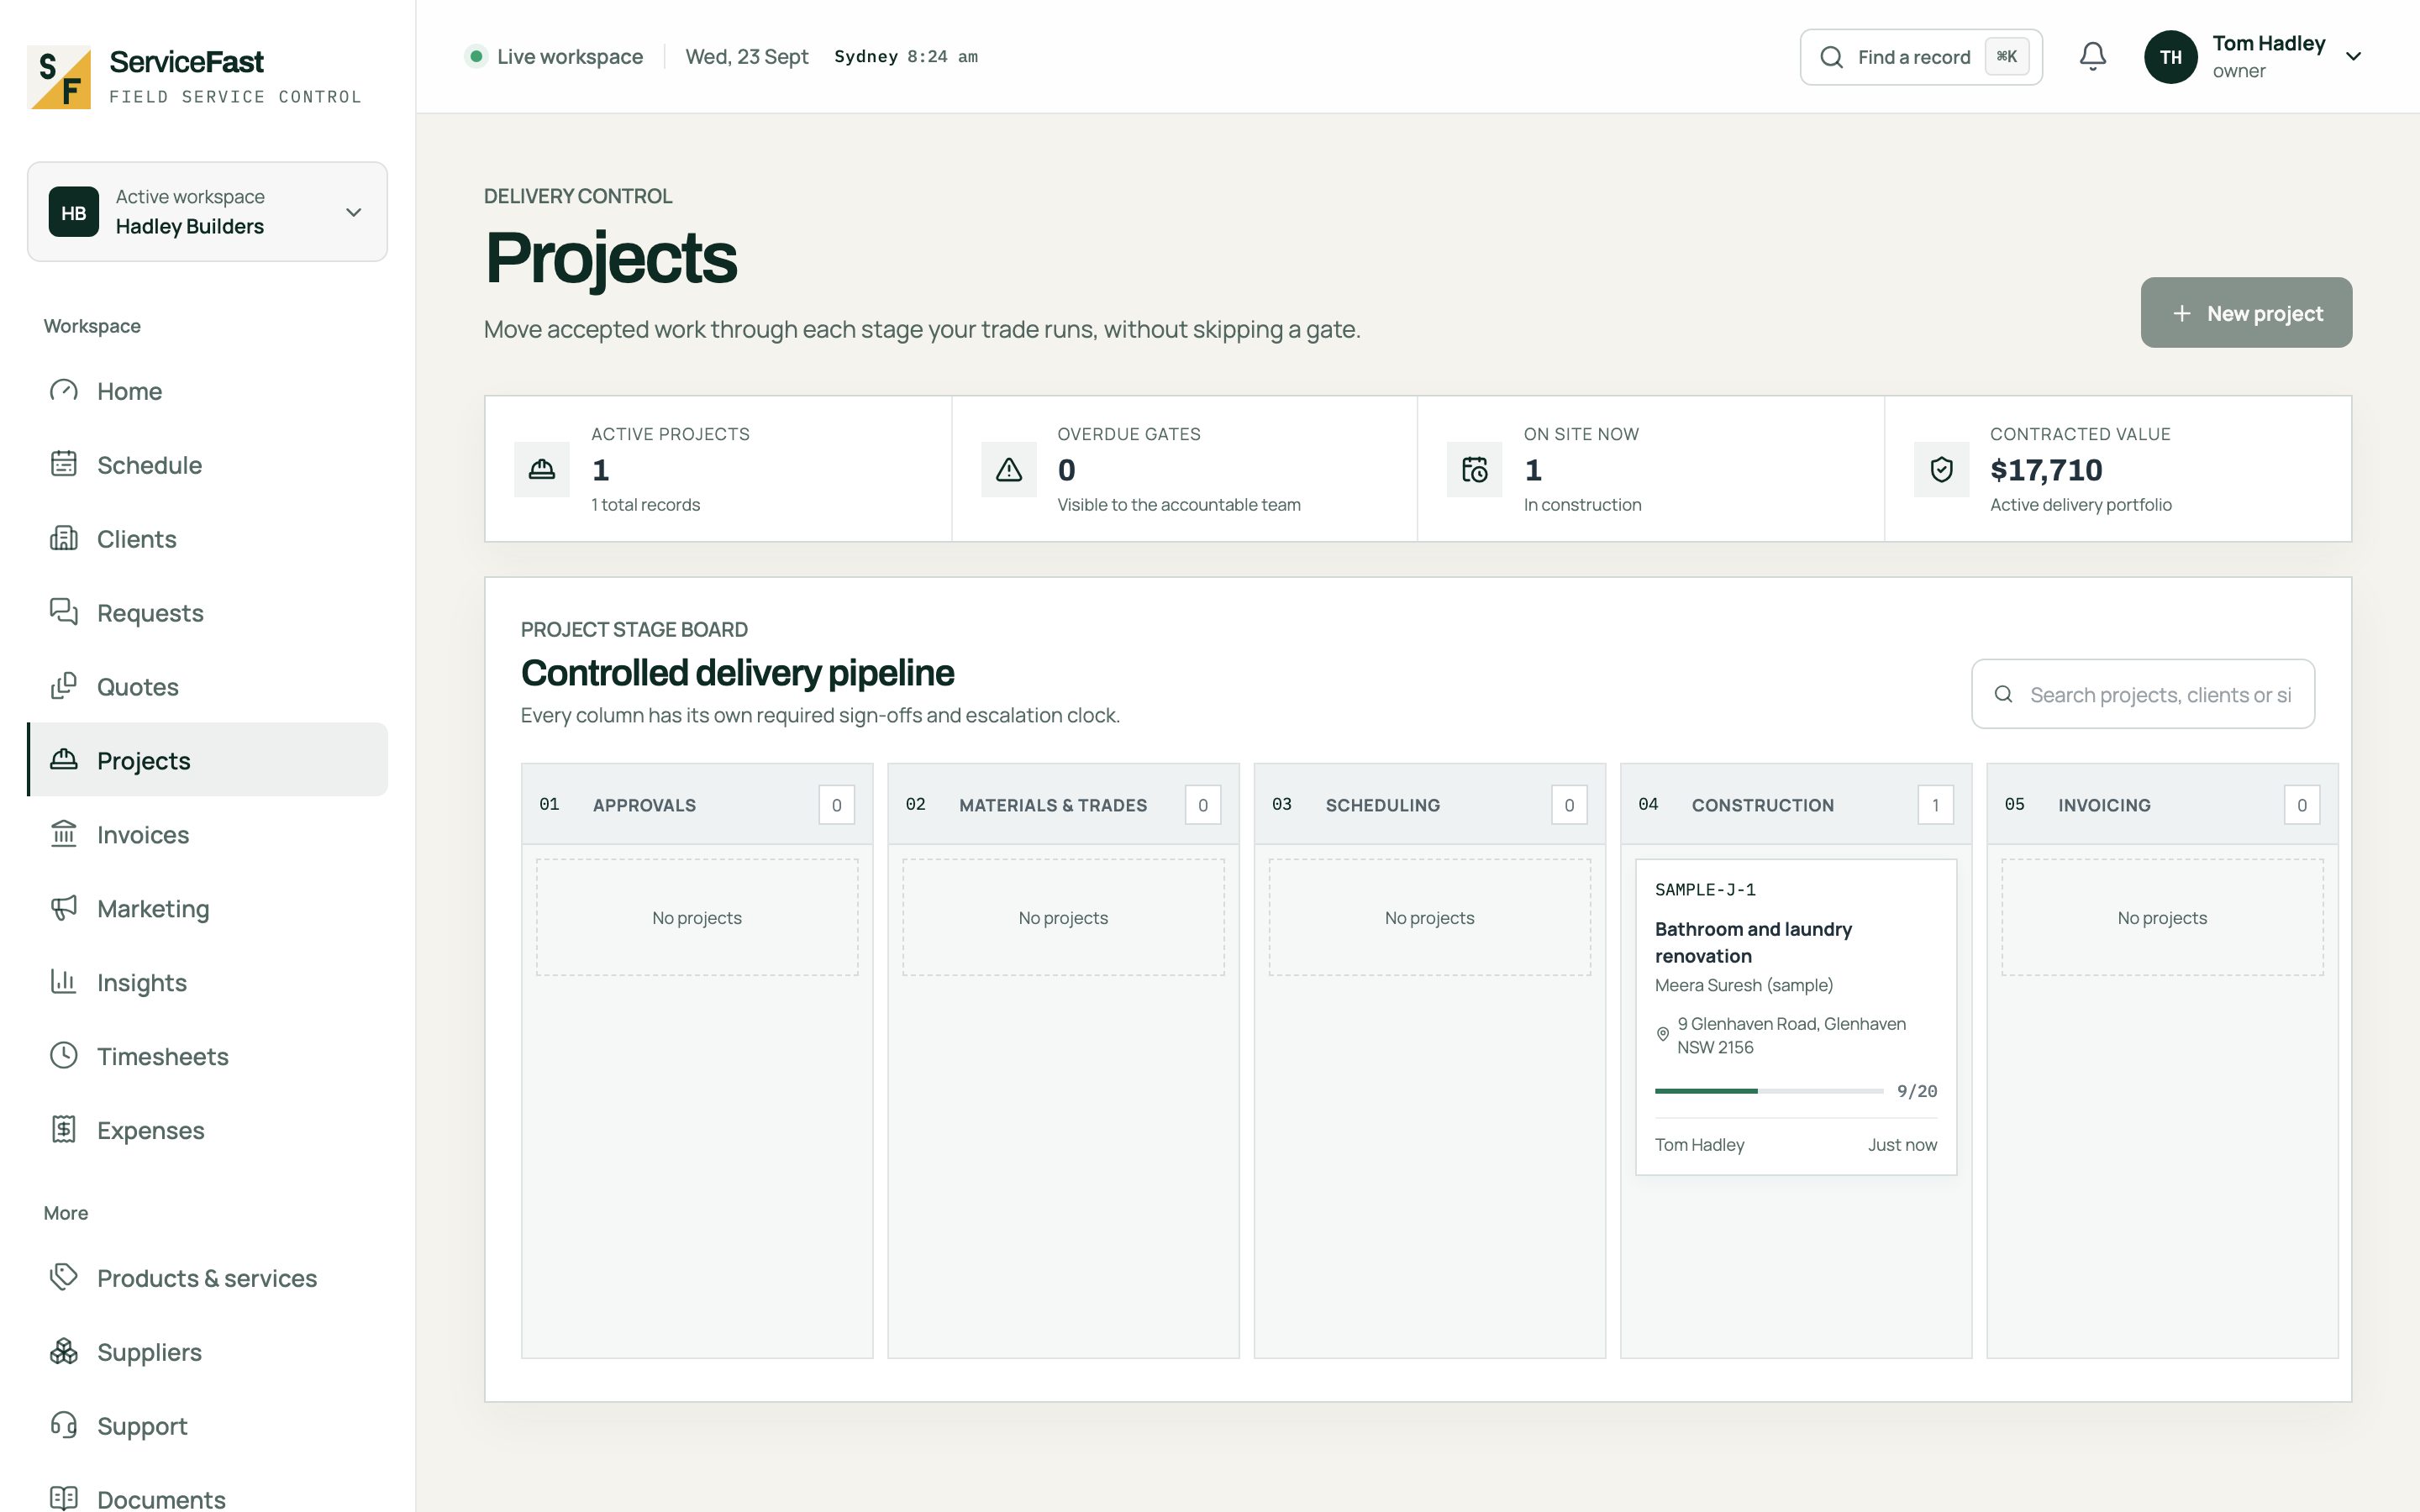Open the Schedule page
The height and width of the screenshot is (1512, 2420).
[207, 465]
